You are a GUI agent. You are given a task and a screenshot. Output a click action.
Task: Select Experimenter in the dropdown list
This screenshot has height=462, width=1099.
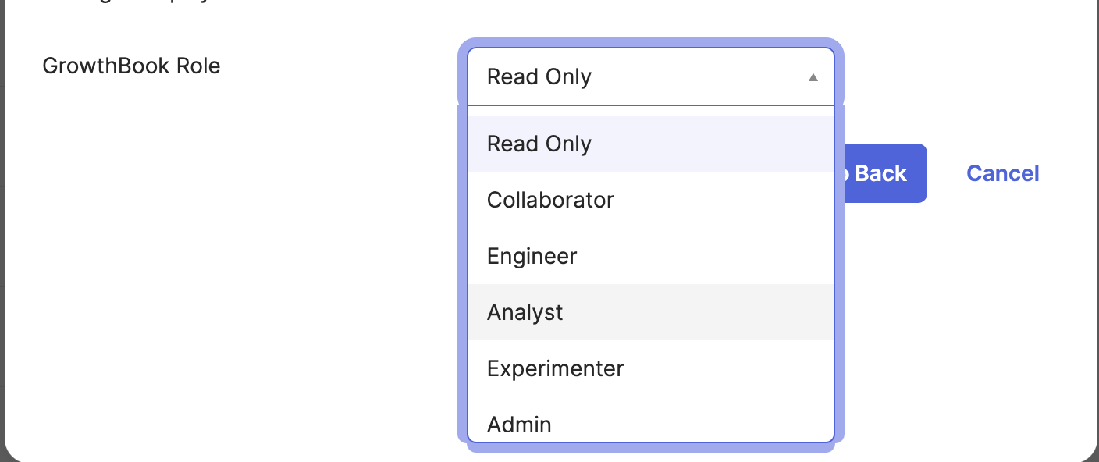pyautogui.click(x=651, y=368)
